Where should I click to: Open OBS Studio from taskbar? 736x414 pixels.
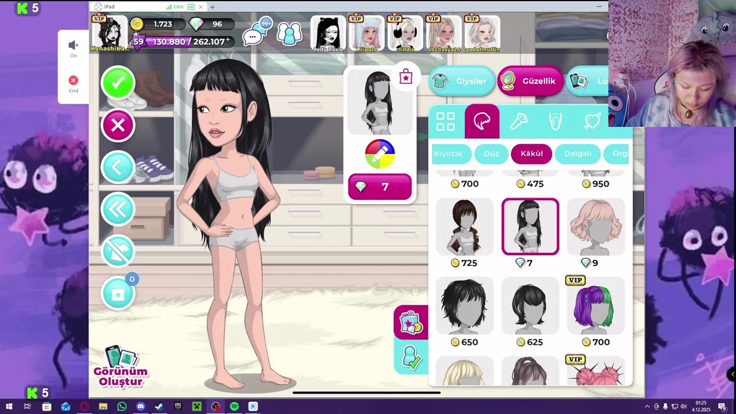(216, 407)
